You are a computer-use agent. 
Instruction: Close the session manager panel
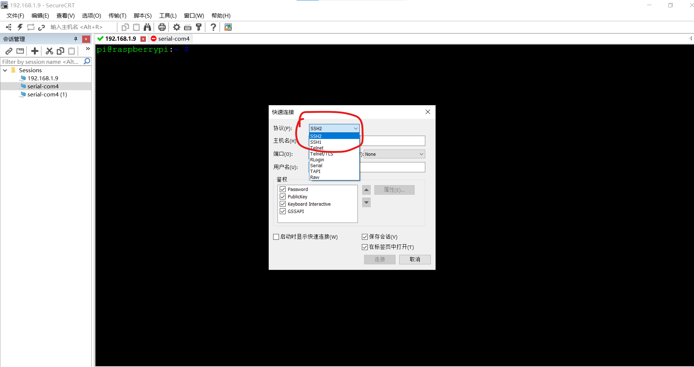[x=86, y=39]
